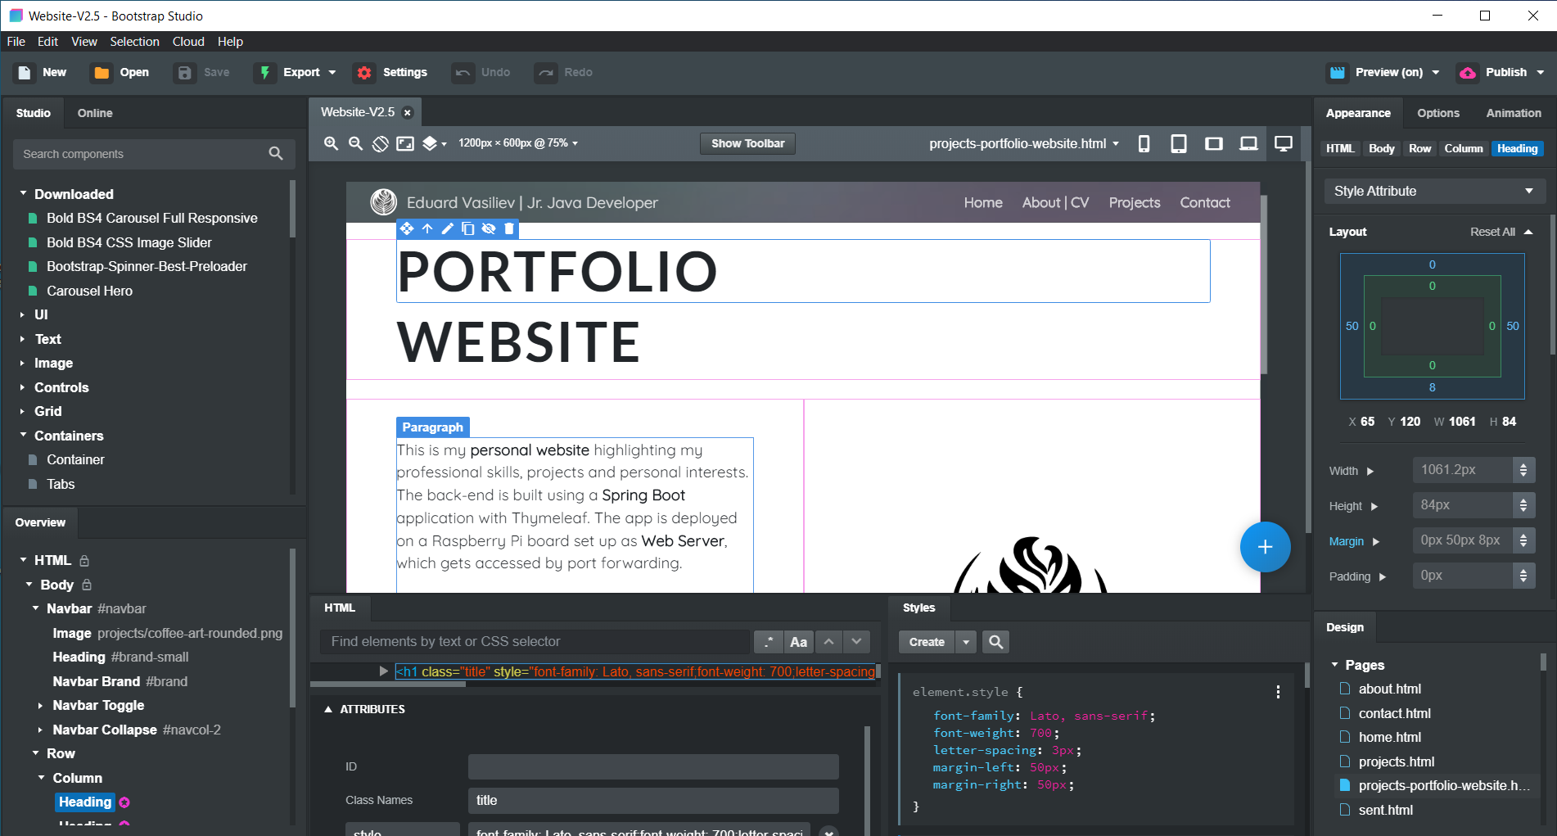
Task: Click the zoom in magnifier icon
Action: (x=331, y=143)
